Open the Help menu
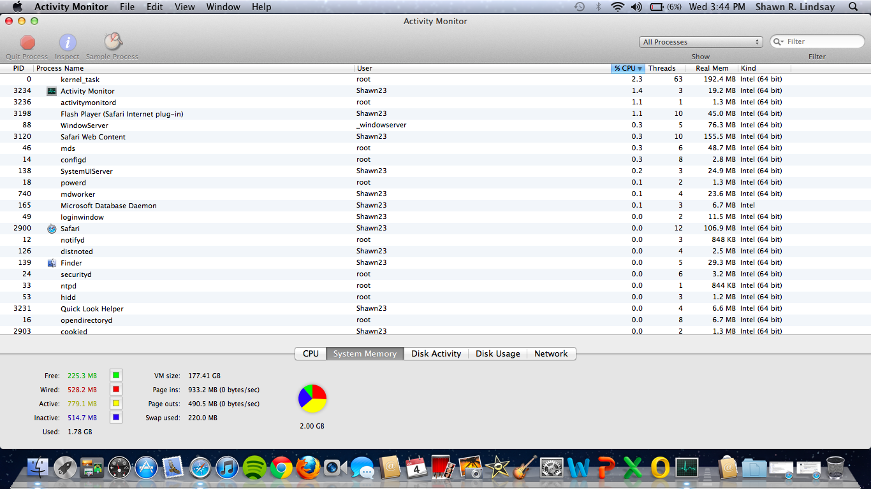Viewport: 871px width, 489px height. 261,7
